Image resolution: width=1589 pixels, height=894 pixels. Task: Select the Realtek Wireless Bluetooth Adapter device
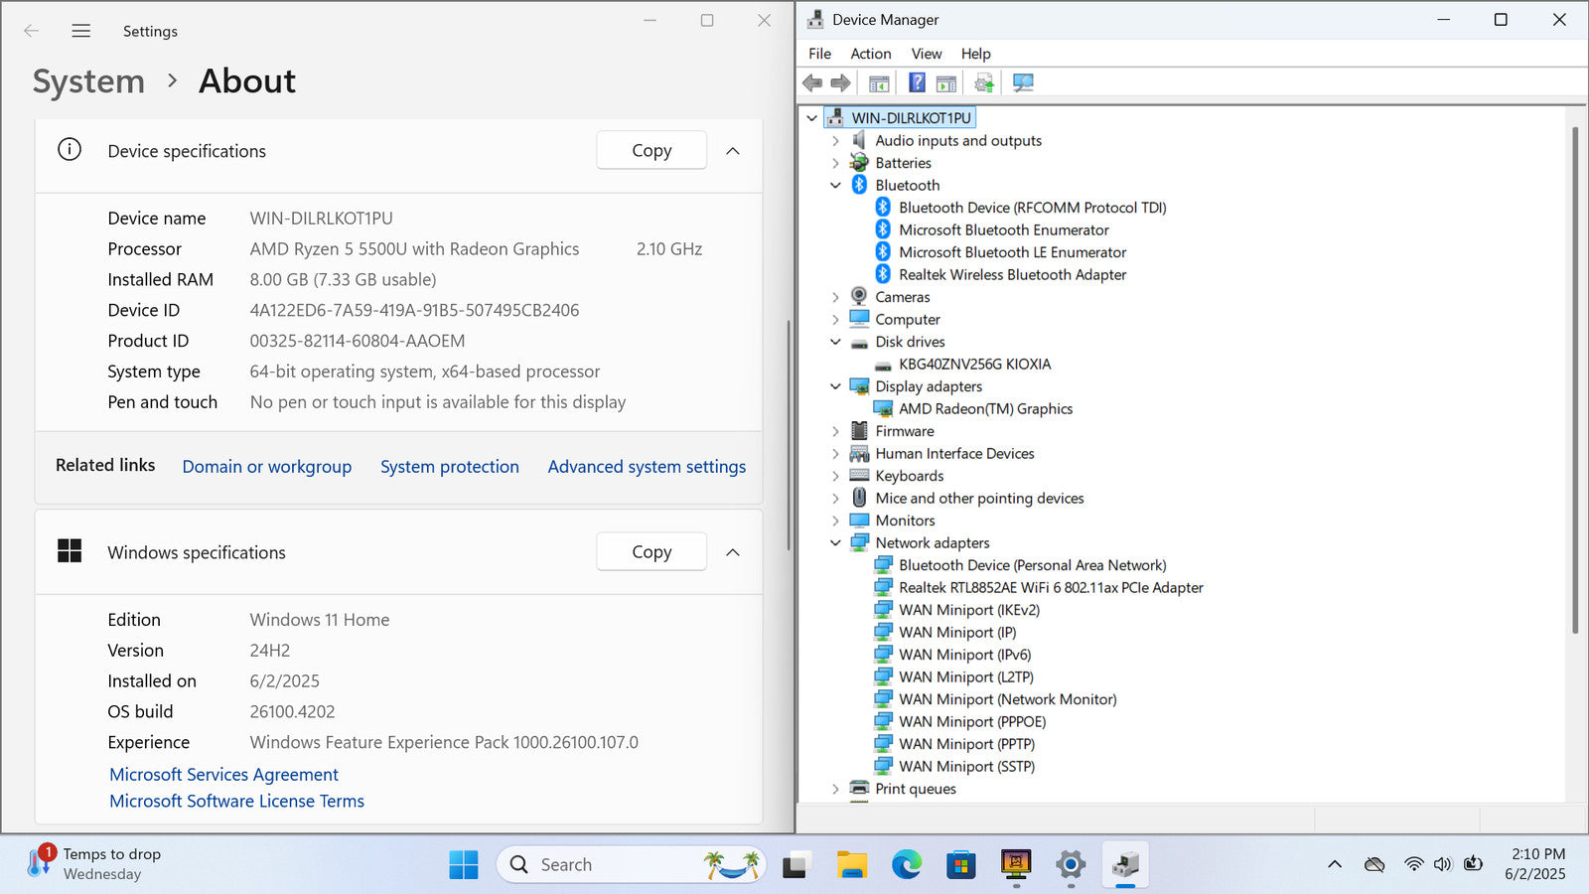(1012, 274)
